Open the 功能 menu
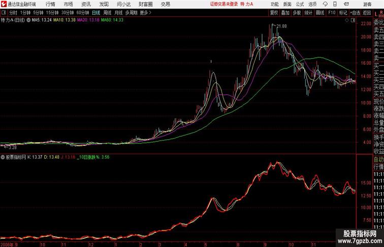The image size is (384, 247). coord(274,4)
